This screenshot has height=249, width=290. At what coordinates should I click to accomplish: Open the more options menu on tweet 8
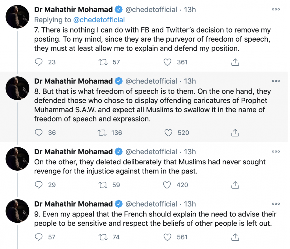point(276,81)
